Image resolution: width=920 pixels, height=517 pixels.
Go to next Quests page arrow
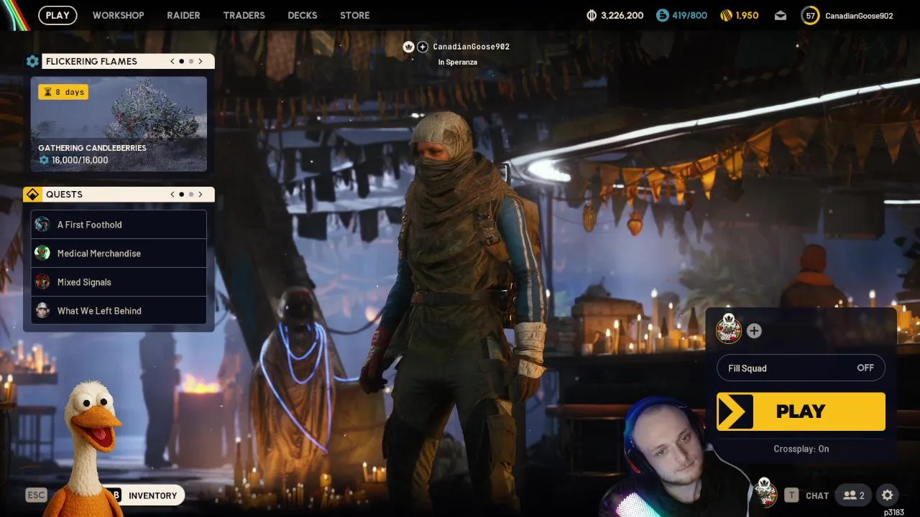click(x=201, y=194)
